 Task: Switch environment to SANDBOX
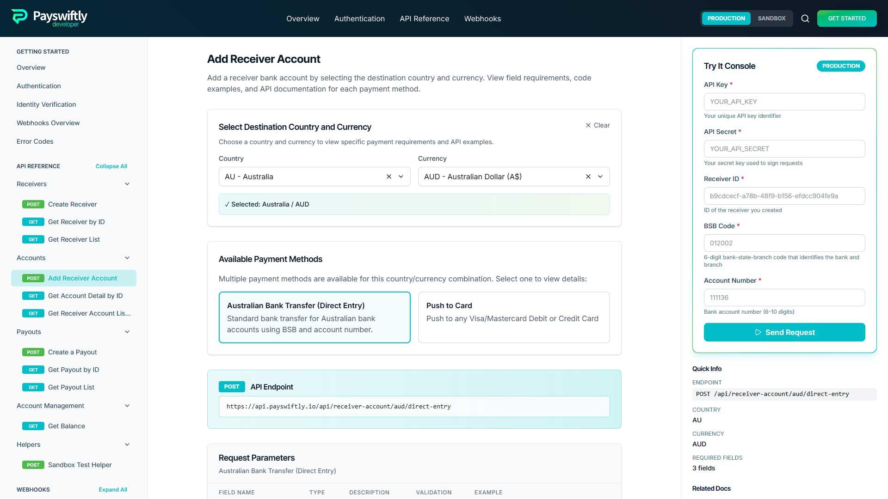coord(771,18)
